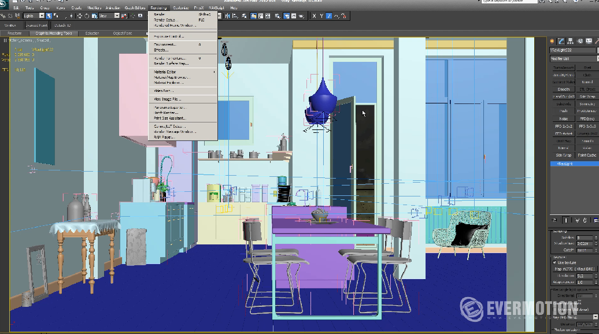Click the Subdivs spinner arrows

(596, 238)
